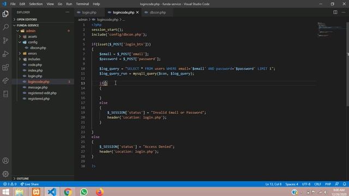Close the logincode.php tab
Screen dimensions: 349x196
click(x=137, y=13)
